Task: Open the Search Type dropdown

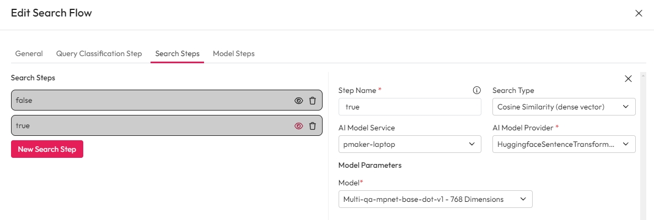Action: (x=564, y=107)
